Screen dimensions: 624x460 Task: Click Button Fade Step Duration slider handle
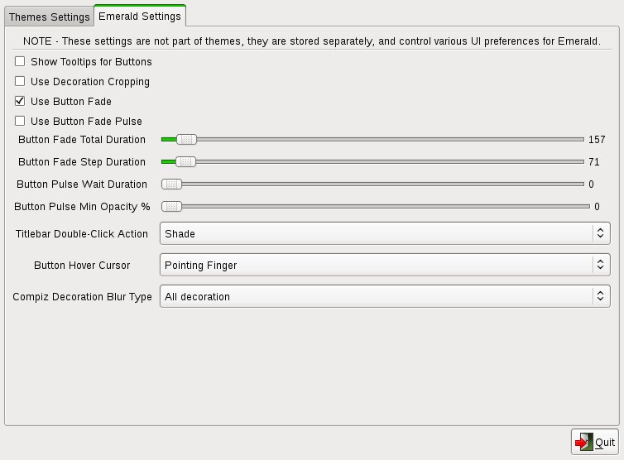pyautogui.click(x=186, y=161)
